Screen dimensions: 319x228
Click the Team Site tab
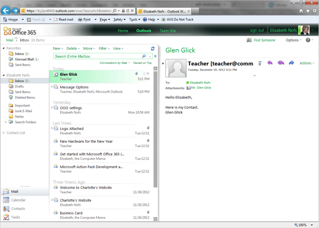tap(167, 31)
